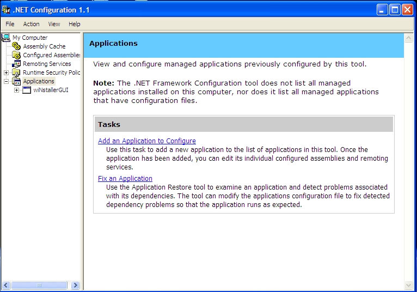Click the Tasks section header
The image size is (417, 292).
pyautogui.click(x=243, y=124)
